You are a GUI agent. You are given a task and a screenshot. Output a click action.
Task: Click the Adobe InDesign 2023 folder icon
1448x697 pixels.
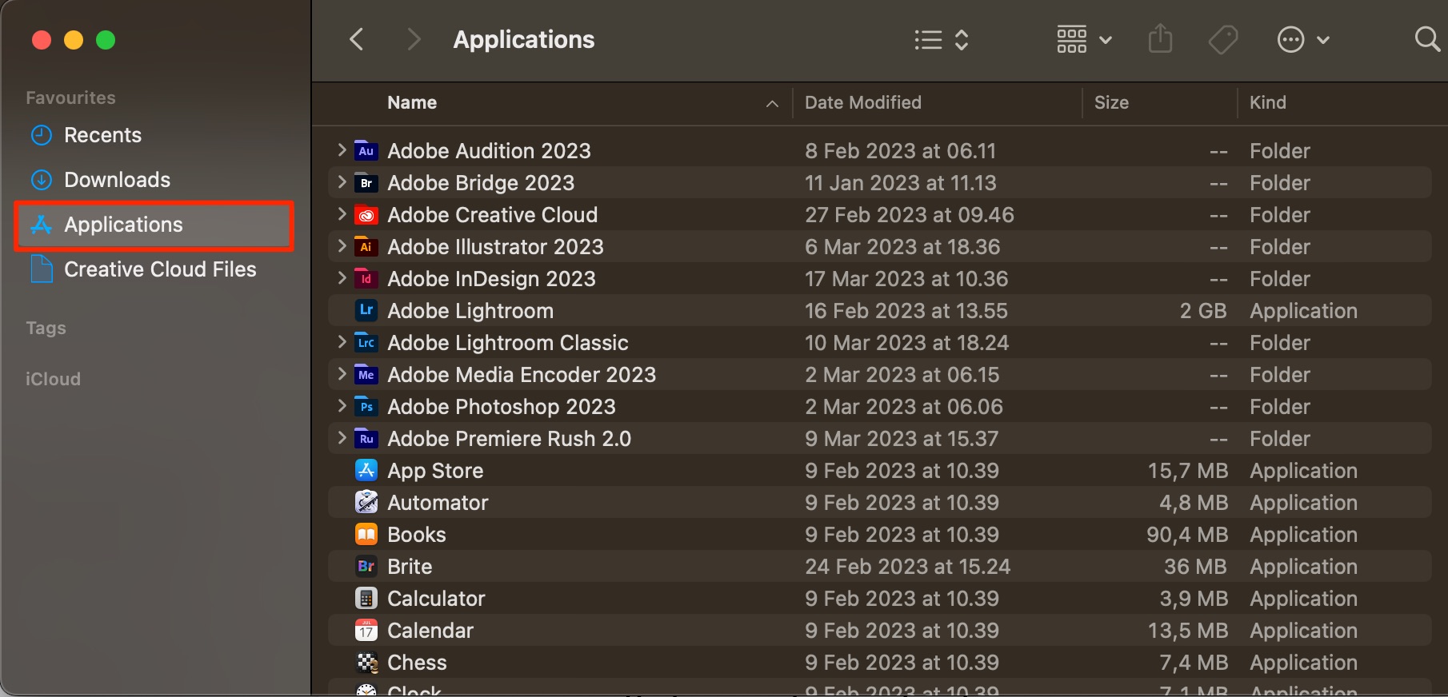366,278
